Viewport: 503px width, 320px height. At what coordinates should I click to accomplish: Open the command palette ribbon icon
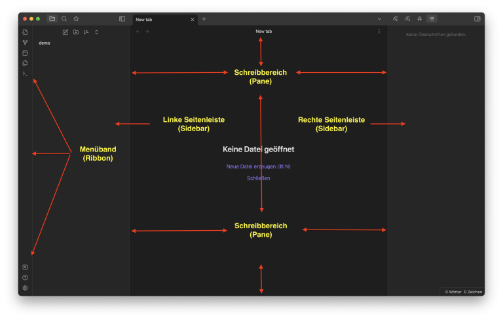pos(25,73)
